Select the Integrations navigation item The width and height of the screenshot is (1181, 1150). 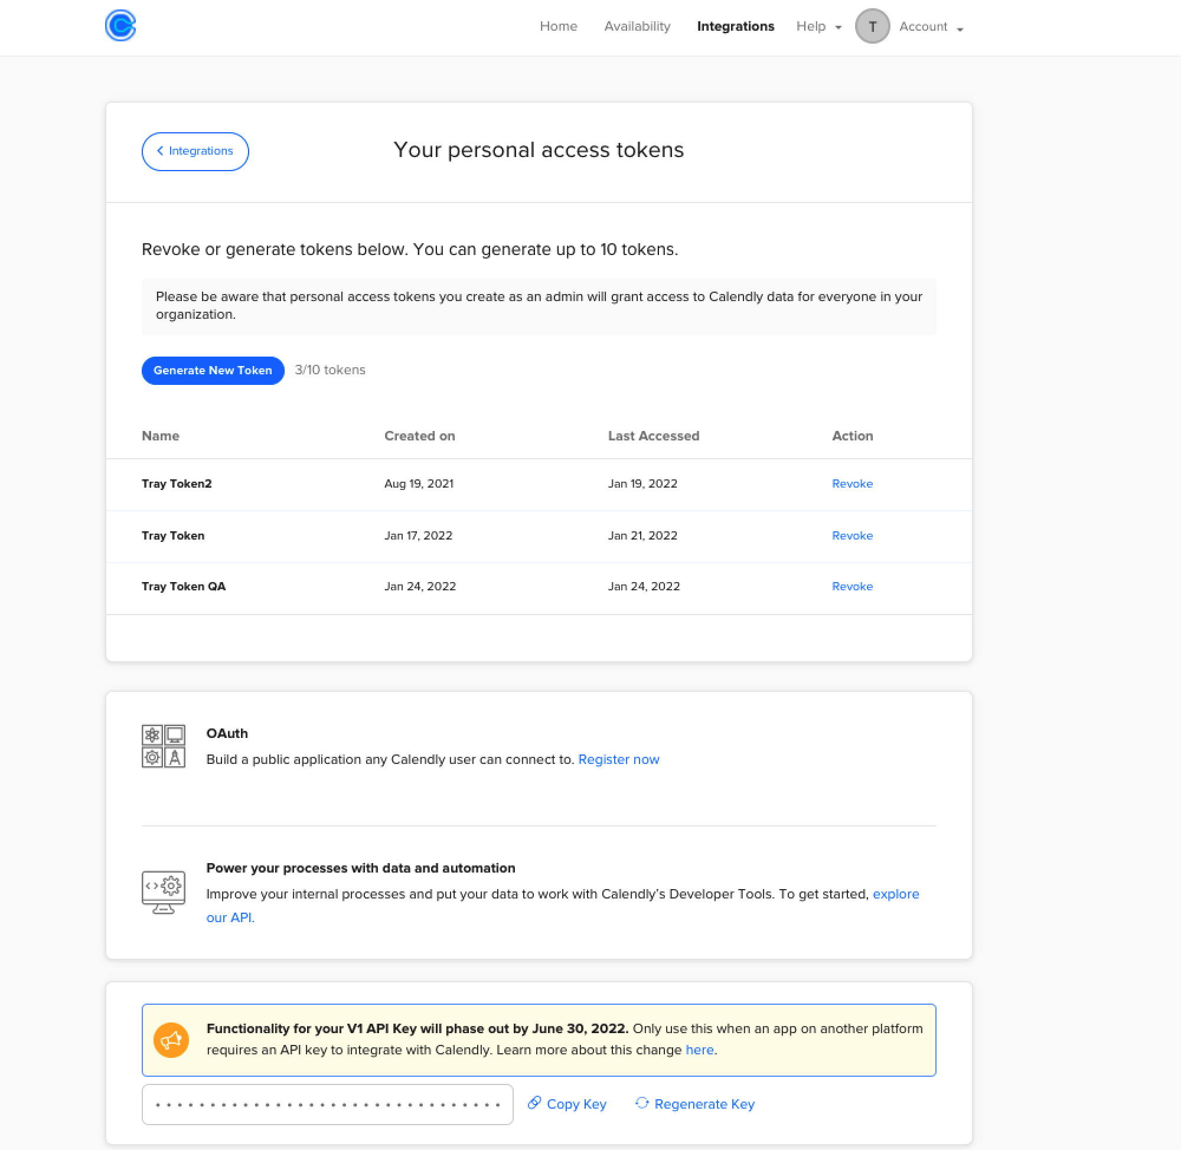click(x=735, y=26)
